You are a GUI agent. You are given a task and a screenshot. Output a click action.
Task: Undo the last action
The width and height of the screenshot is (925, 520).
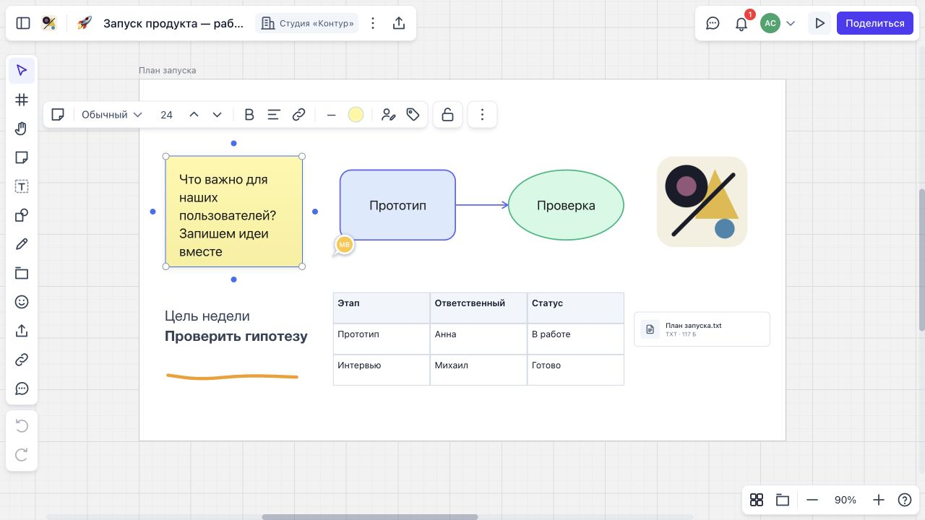[22, 426]
